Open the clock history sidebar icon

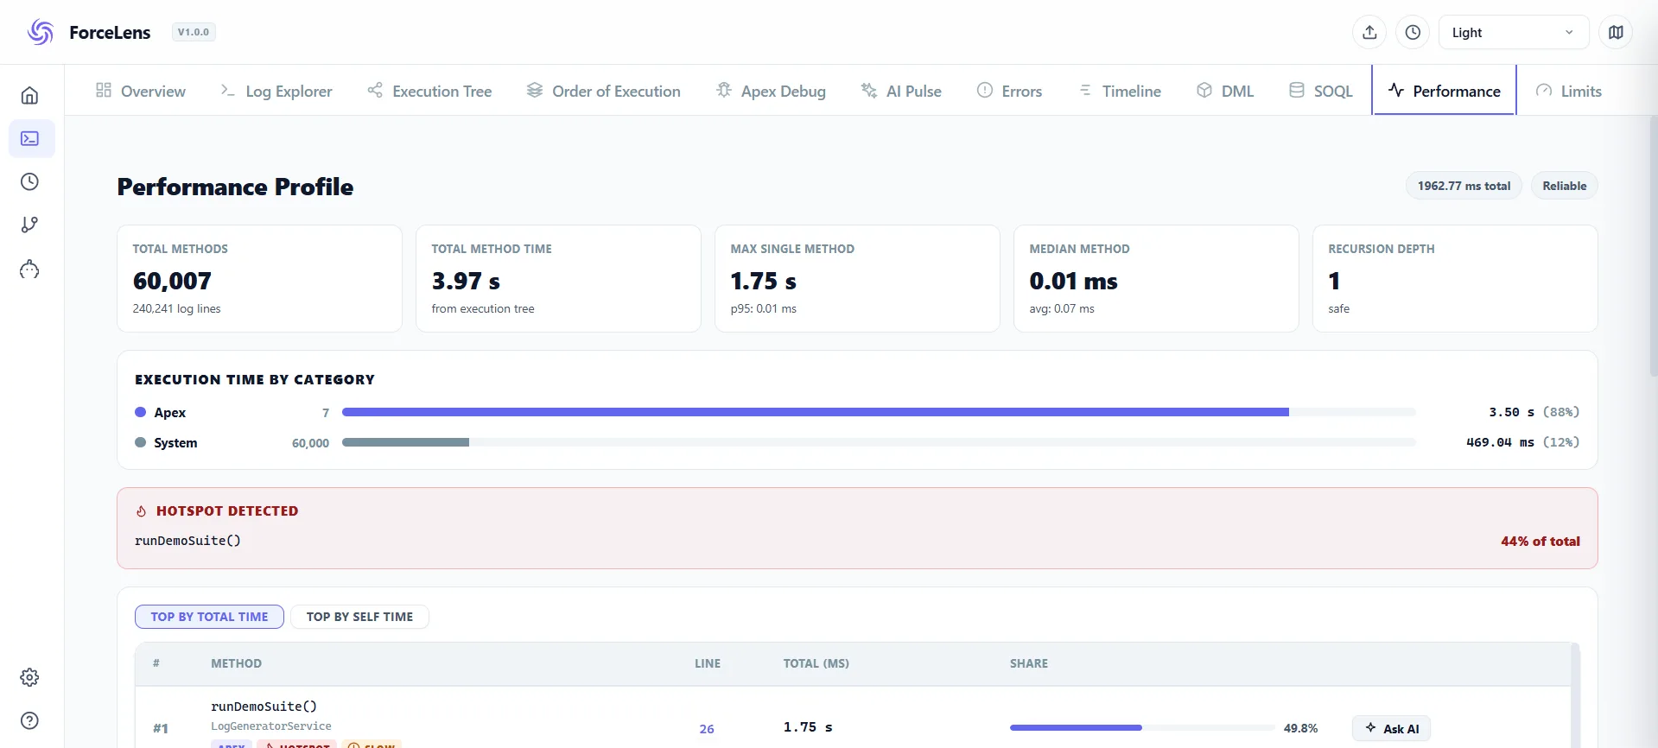(x=29, y=181)
